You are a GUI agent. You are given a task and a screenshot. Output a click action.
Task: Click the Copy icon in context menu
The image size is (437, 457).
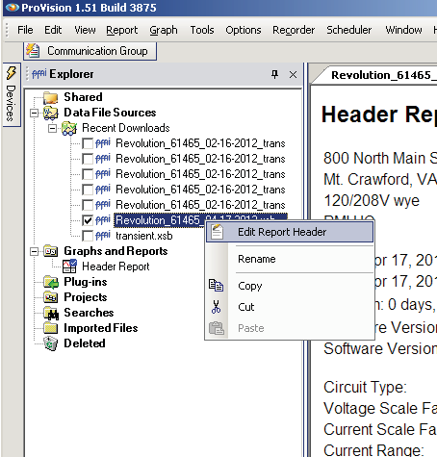click(x=217, y=285)
